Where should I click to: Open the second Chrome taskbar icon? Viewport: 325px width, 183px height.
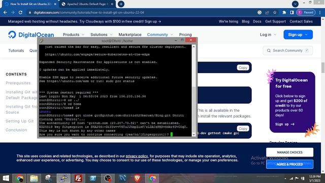(152, 178)
